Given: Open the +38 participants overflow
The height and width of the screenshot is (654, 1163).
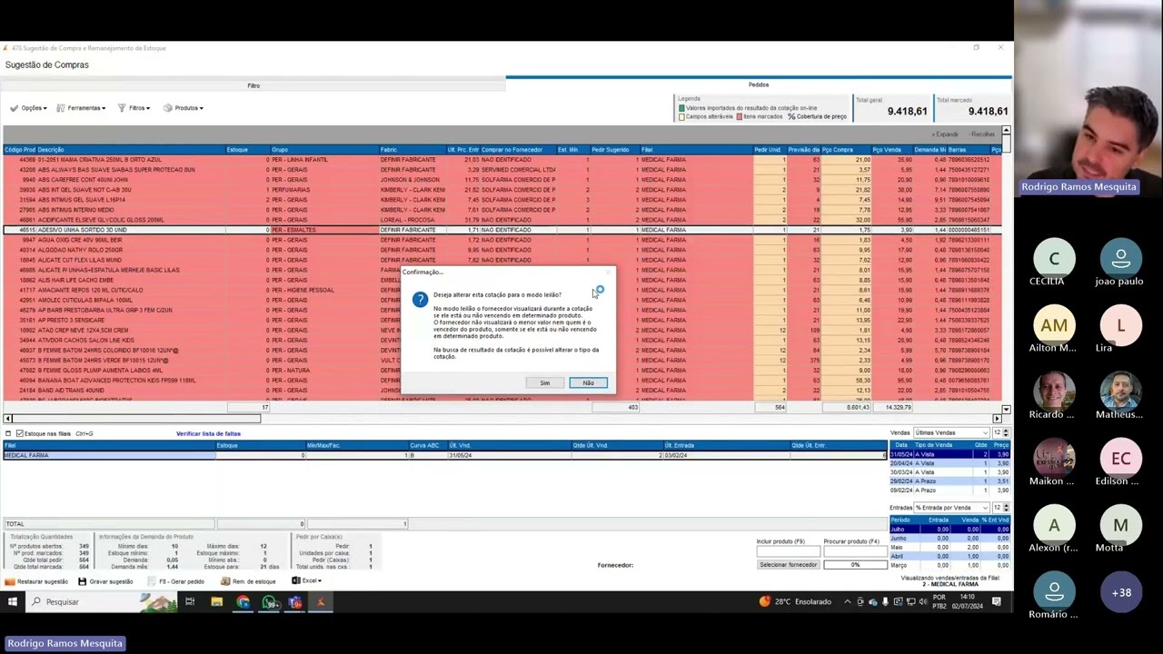Looking at the screenshot, I should click(x=1121, y=593).
